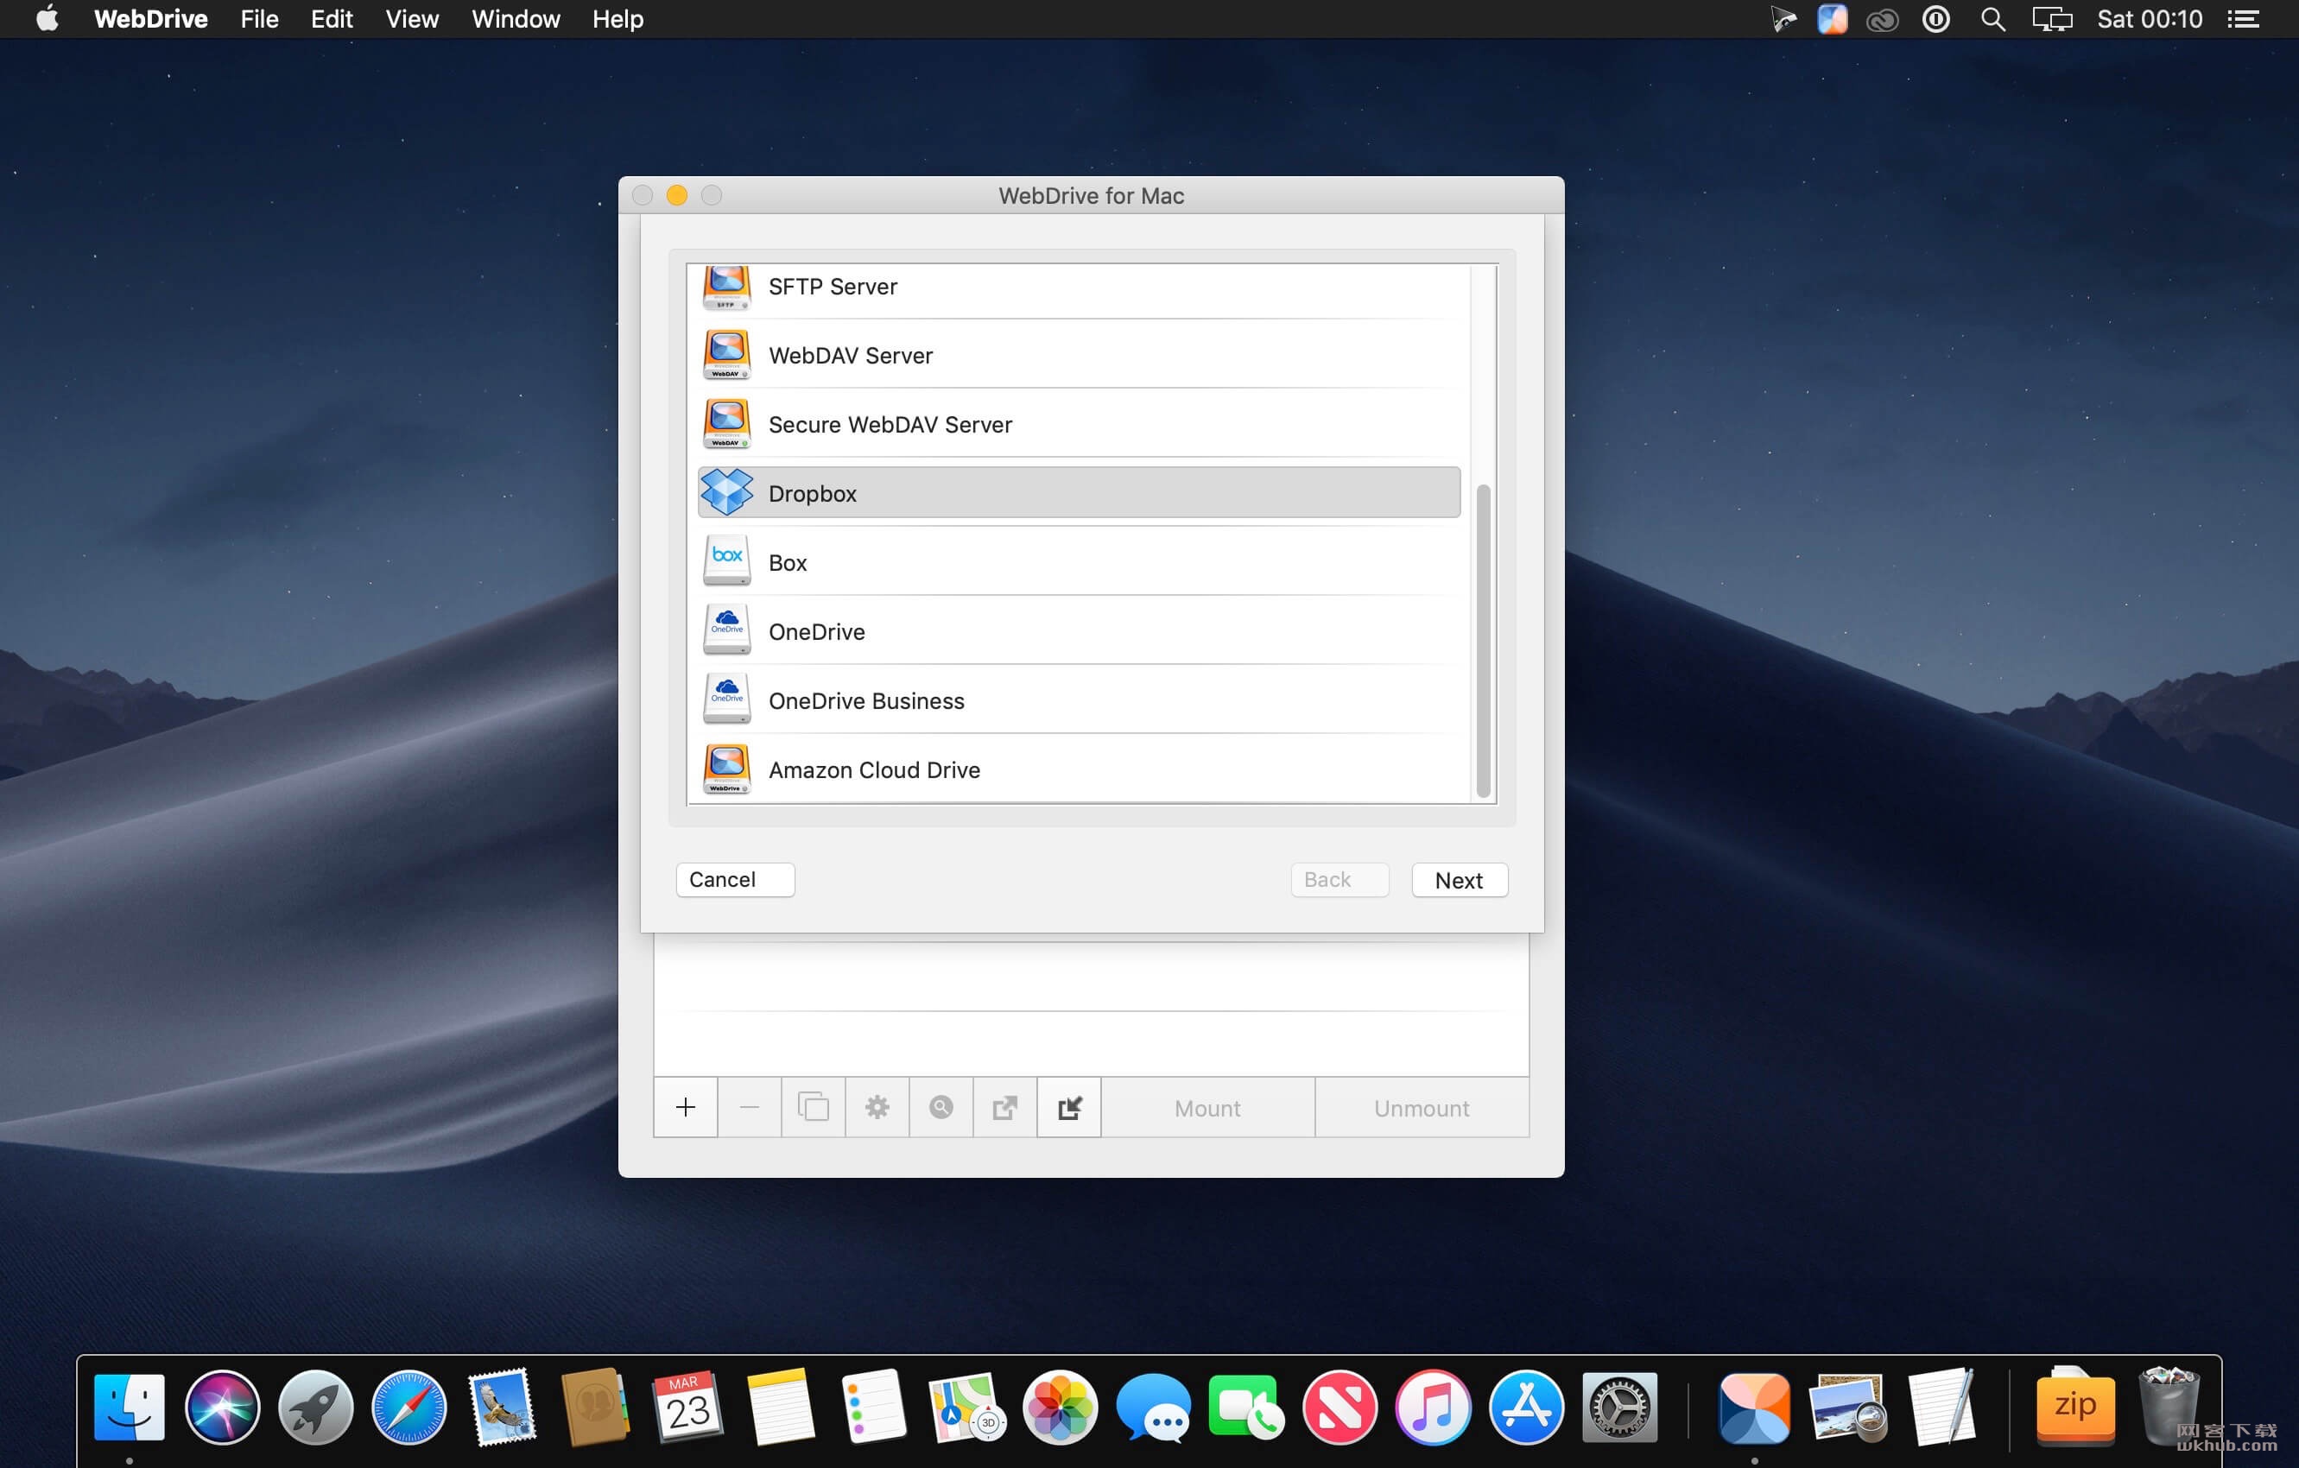Click the OneDrive Business drive icon
Screen dimensions: 2299x1468
(726, 699)
